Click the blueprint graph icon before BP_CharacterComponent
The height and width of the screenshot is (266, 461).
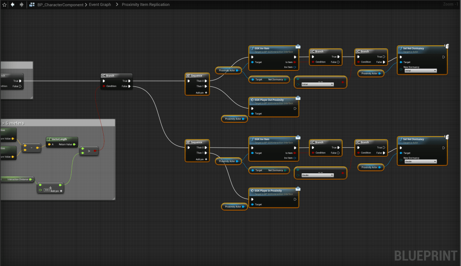click(33, 5)
